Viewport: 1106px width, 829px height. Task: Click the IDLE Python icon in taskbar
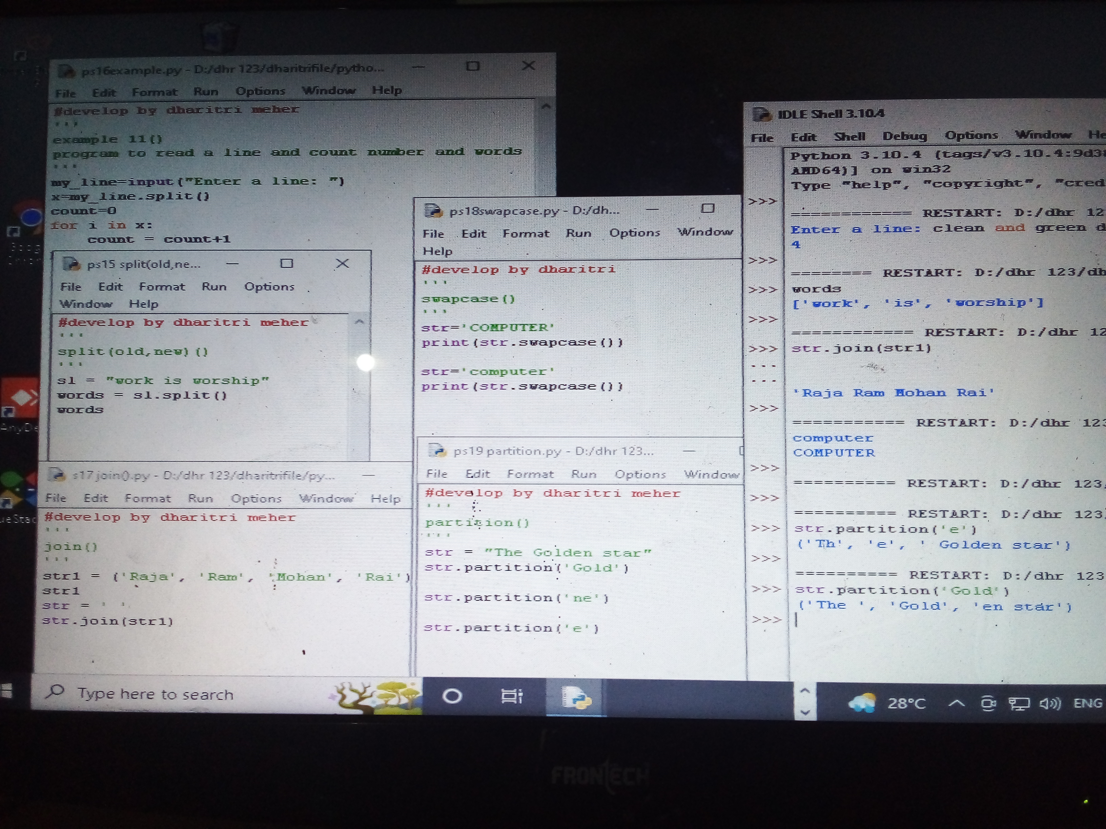pos(576,697)
